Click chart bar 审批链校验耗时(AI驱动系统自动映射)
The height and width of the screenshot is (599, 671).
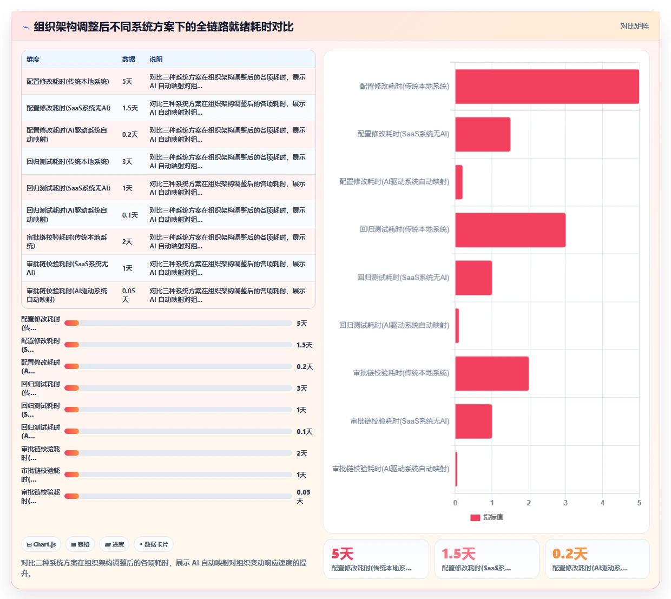tap(456, 469)
